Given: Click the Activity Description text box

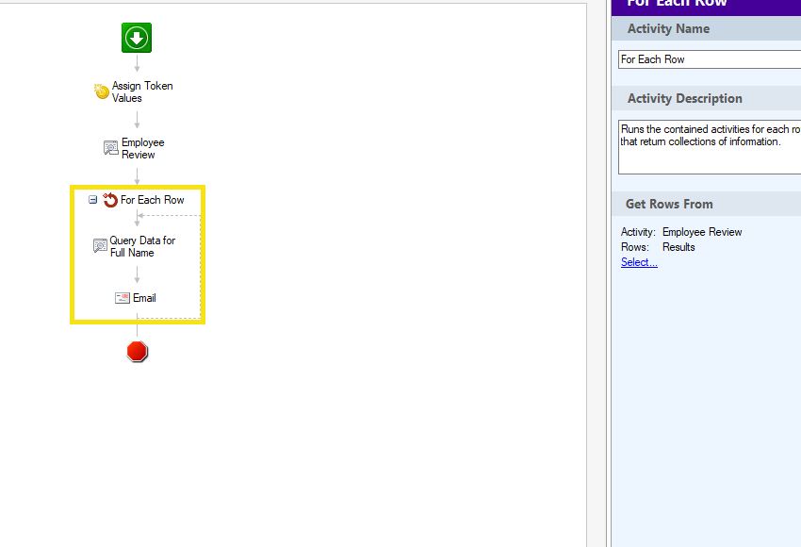Looking at the screenshot, I should pos(710,147).
